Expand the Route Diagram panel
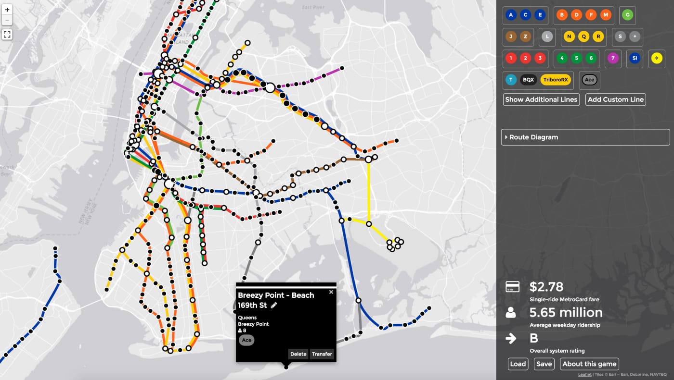Image resolution: width=674 pixels, height=380 pixels. (x=533, y=137)
